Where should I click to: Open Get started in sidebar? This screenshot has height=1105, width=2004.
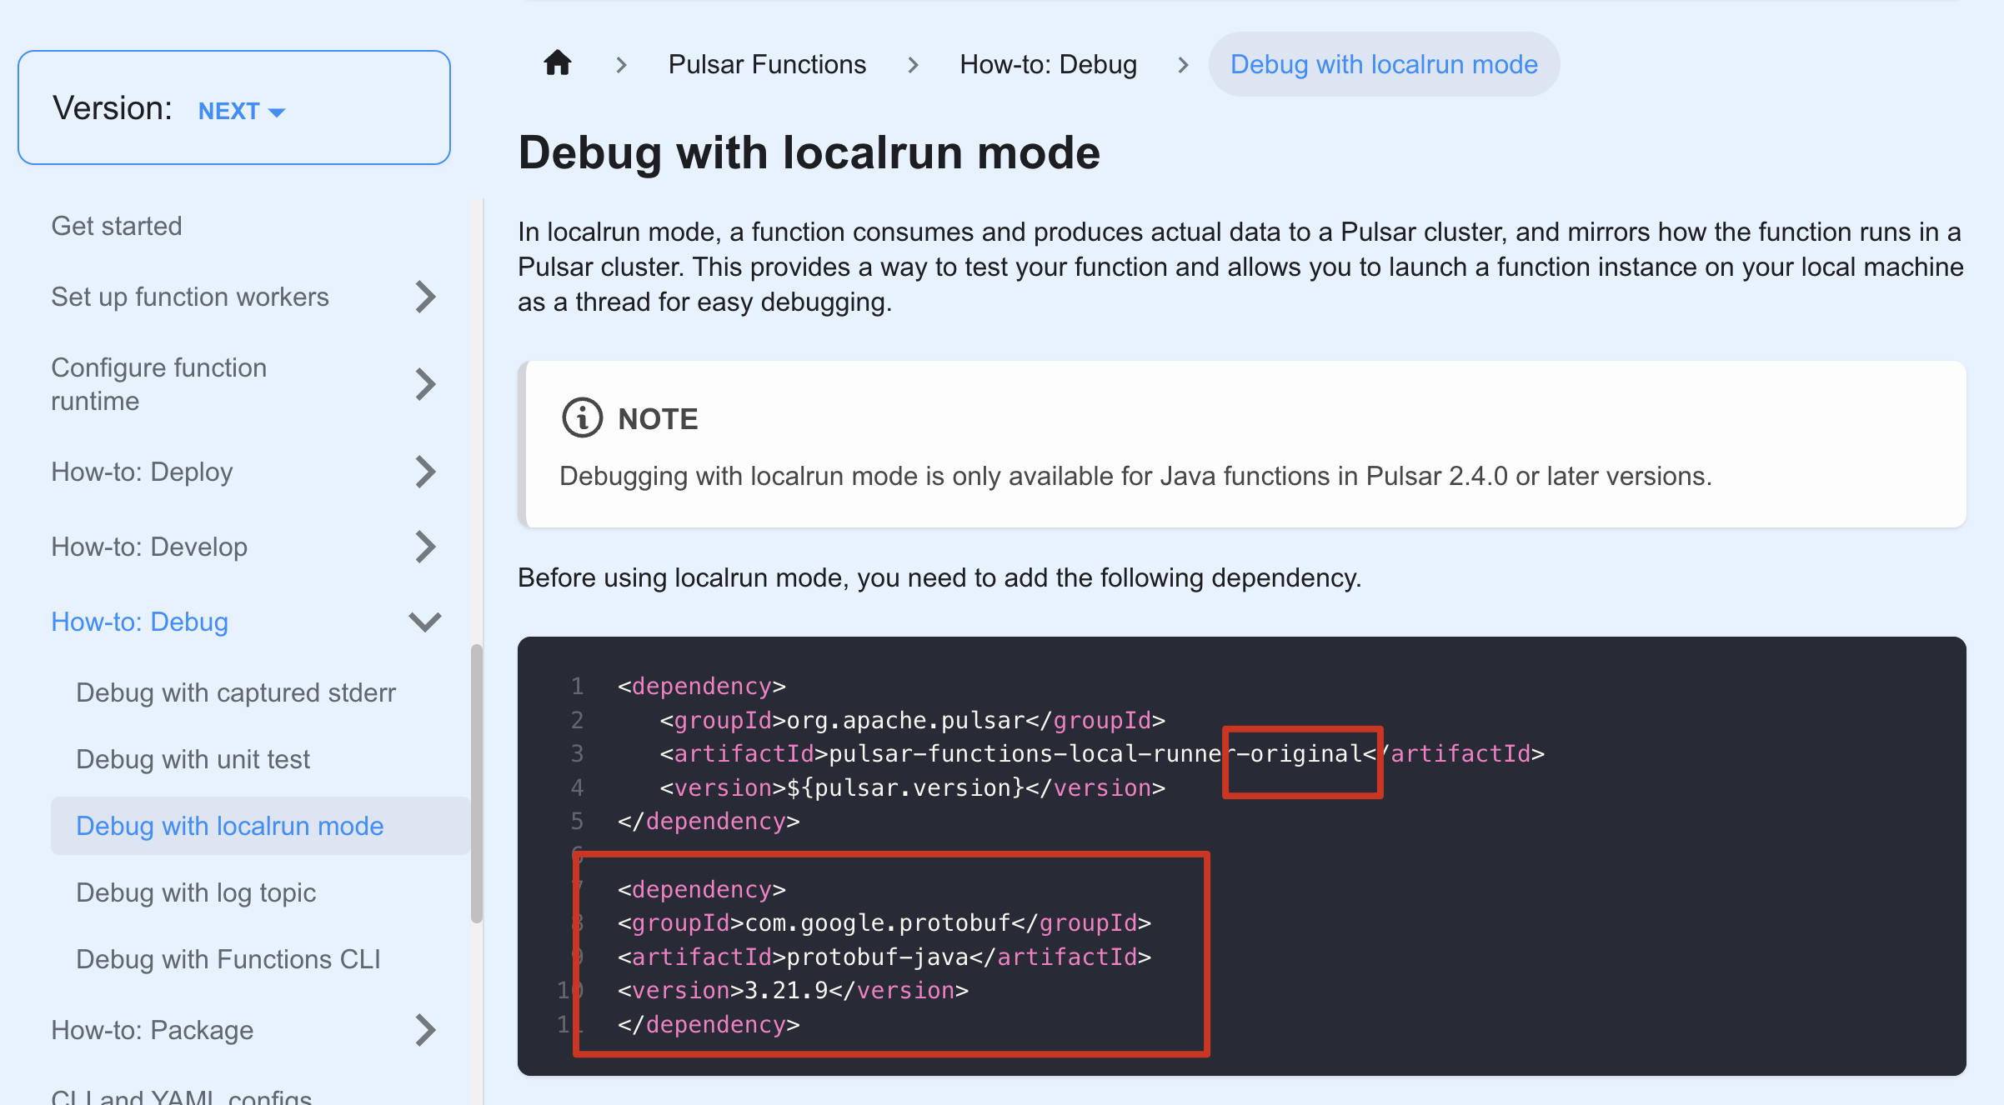pyautogui.click(x=117, y=226)
